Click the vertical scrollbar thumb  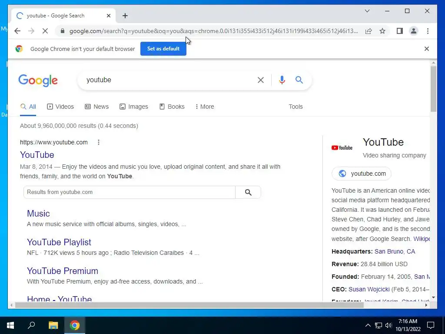tap(433, 89)
